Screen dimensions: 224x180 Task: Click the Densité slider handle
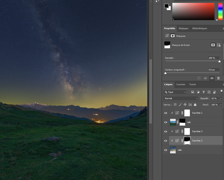(220, 61)
